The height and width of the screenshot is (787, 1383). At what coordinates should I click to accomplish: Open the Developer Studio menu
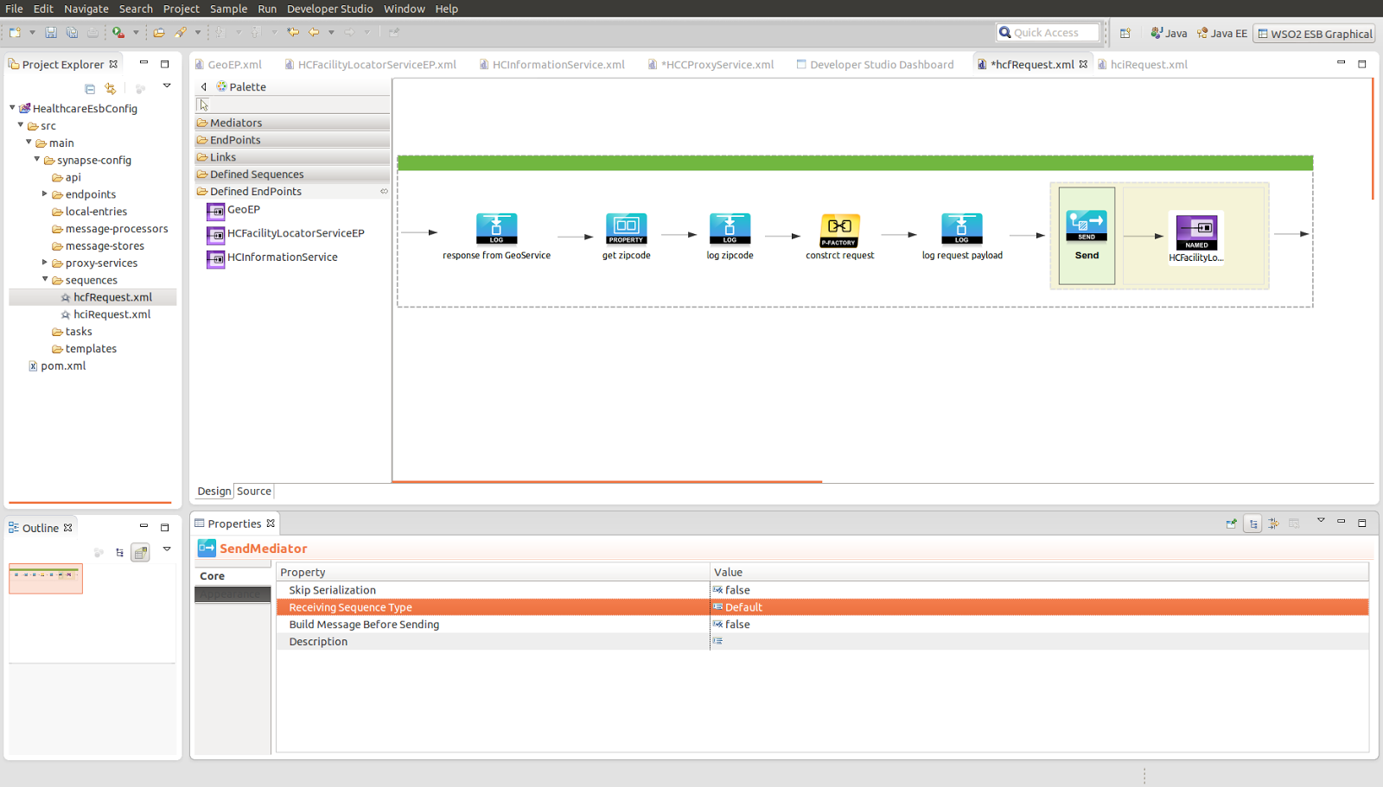coord(330,9)
